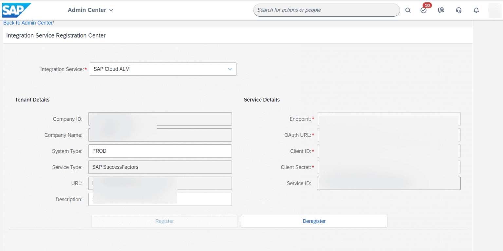
Task: Open the Integration Service dropdown
Action: point(229,69)
